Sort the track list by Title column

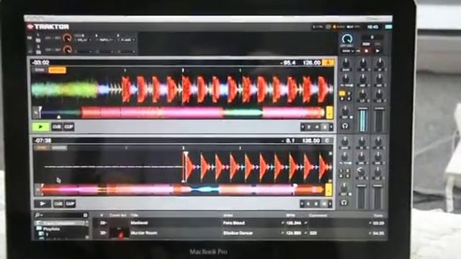pos(135,215)
